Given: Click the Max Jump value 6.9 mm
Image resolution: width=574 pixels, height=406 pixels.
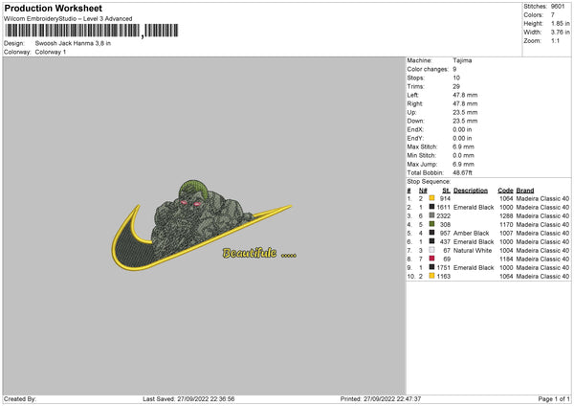Looking at the screenshot, I should tap(463, 164).
